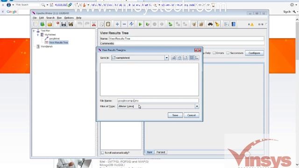Click the Save floppy disk icon
Image resolution: width=299 pixels, height=168 pixels.
coord(64,24)
